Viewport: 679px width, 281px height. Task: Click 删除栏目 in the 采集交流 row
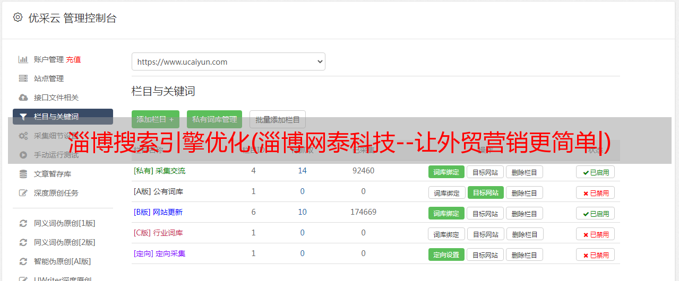point(524,172)
